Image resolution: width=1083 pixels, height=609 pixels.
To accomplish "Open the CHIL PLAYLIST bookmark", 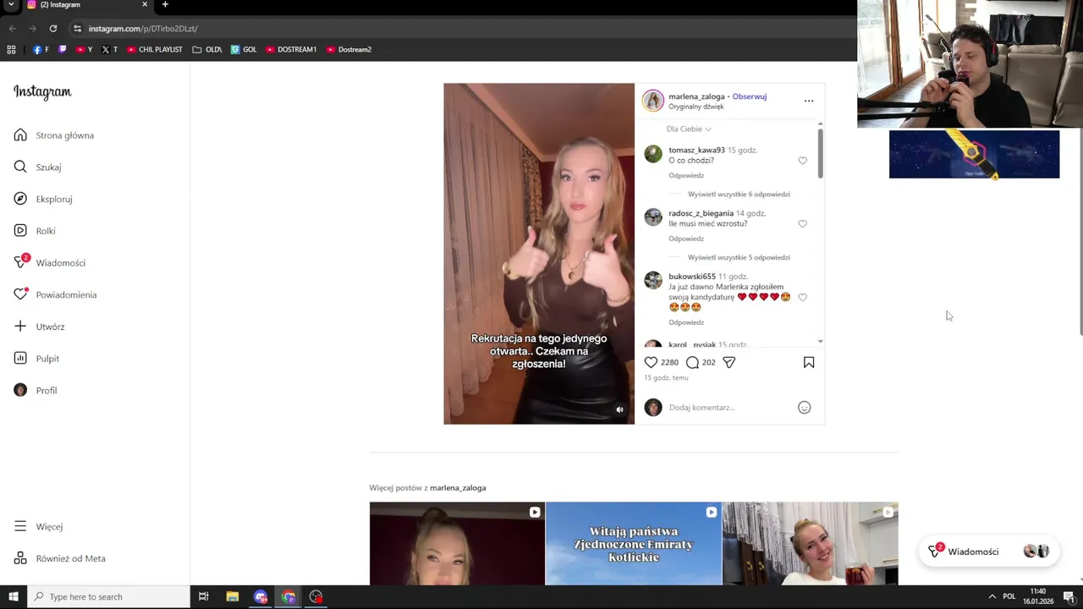I will (x=155, y=50).
